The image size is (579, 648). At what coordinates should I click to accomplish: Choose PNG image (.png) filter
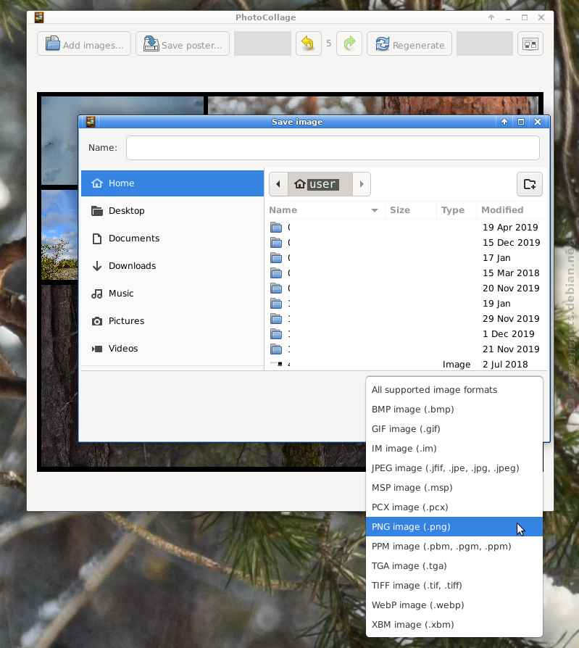click(454, 527)
